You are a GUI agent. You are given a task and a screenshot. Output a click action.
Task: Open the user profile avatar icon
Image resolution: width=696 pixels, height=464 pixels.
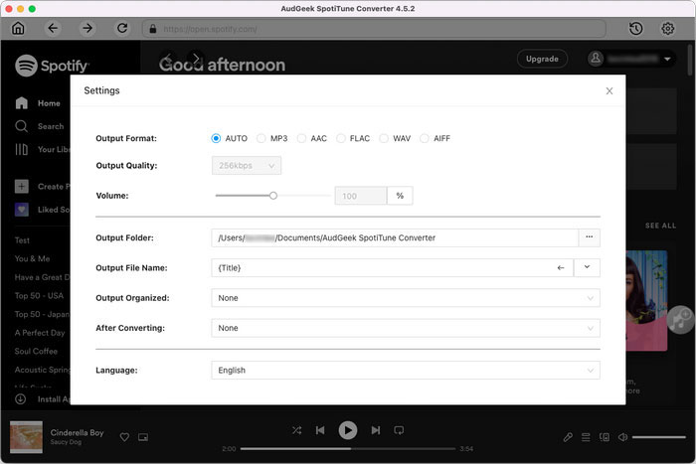596,59
